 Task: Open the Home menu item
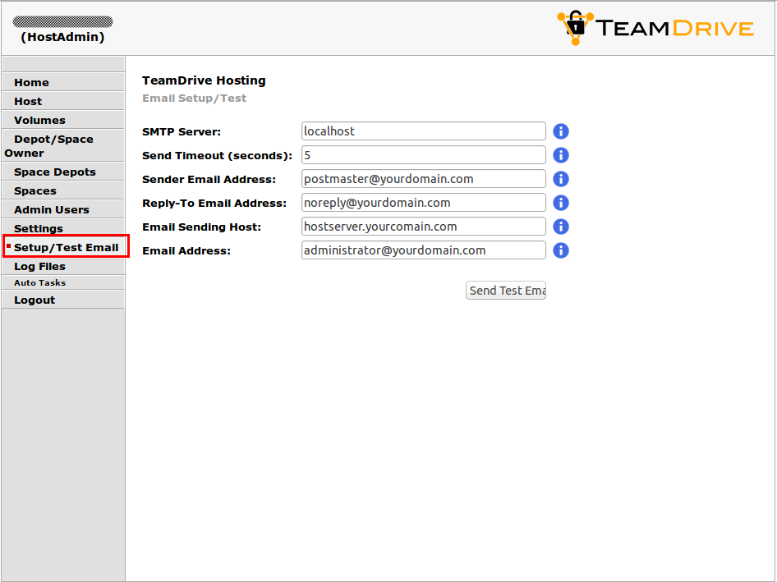coord(31,82)
